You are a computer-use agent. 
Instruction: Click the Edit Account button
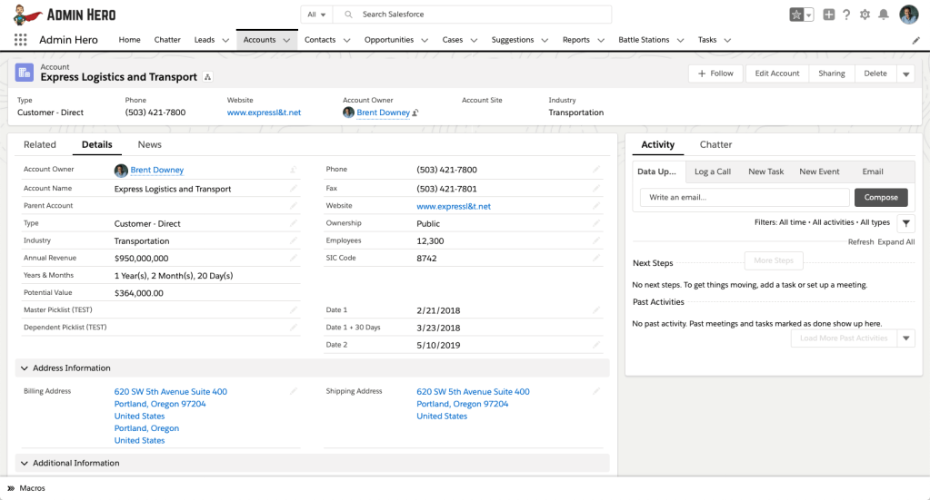[x=777, y=74]
